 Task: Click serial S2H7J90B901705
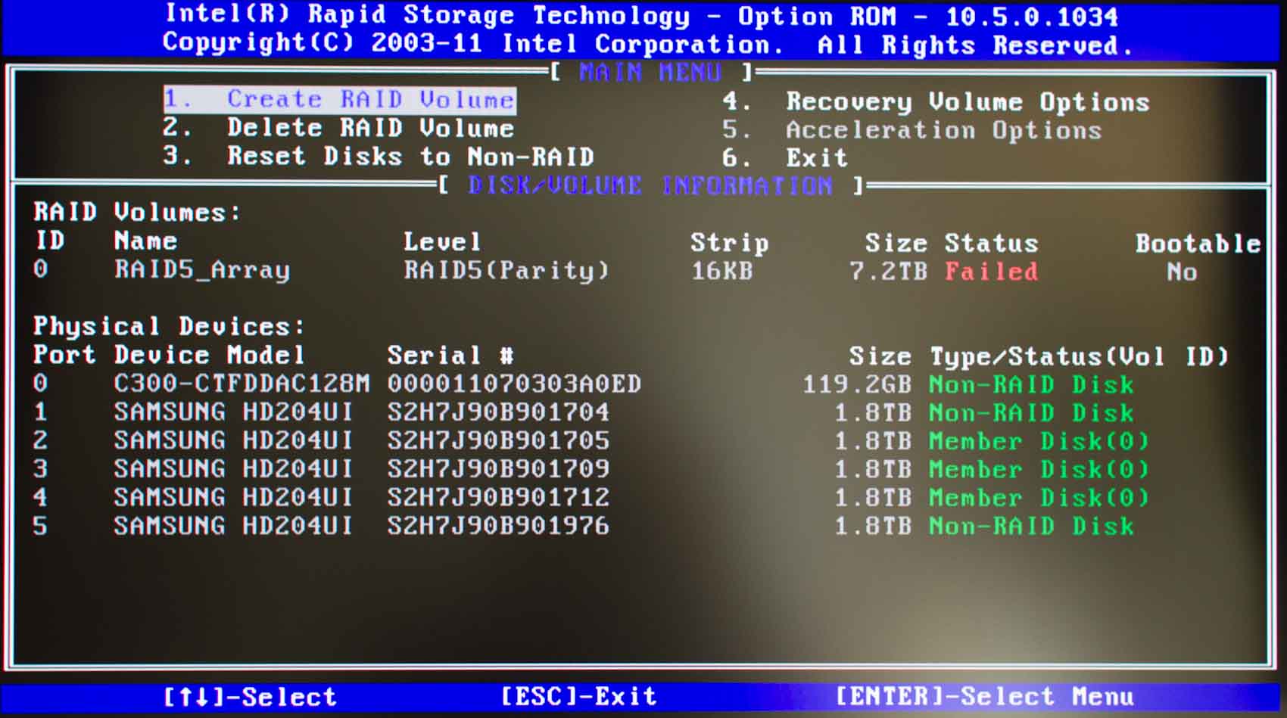[498, 440]
